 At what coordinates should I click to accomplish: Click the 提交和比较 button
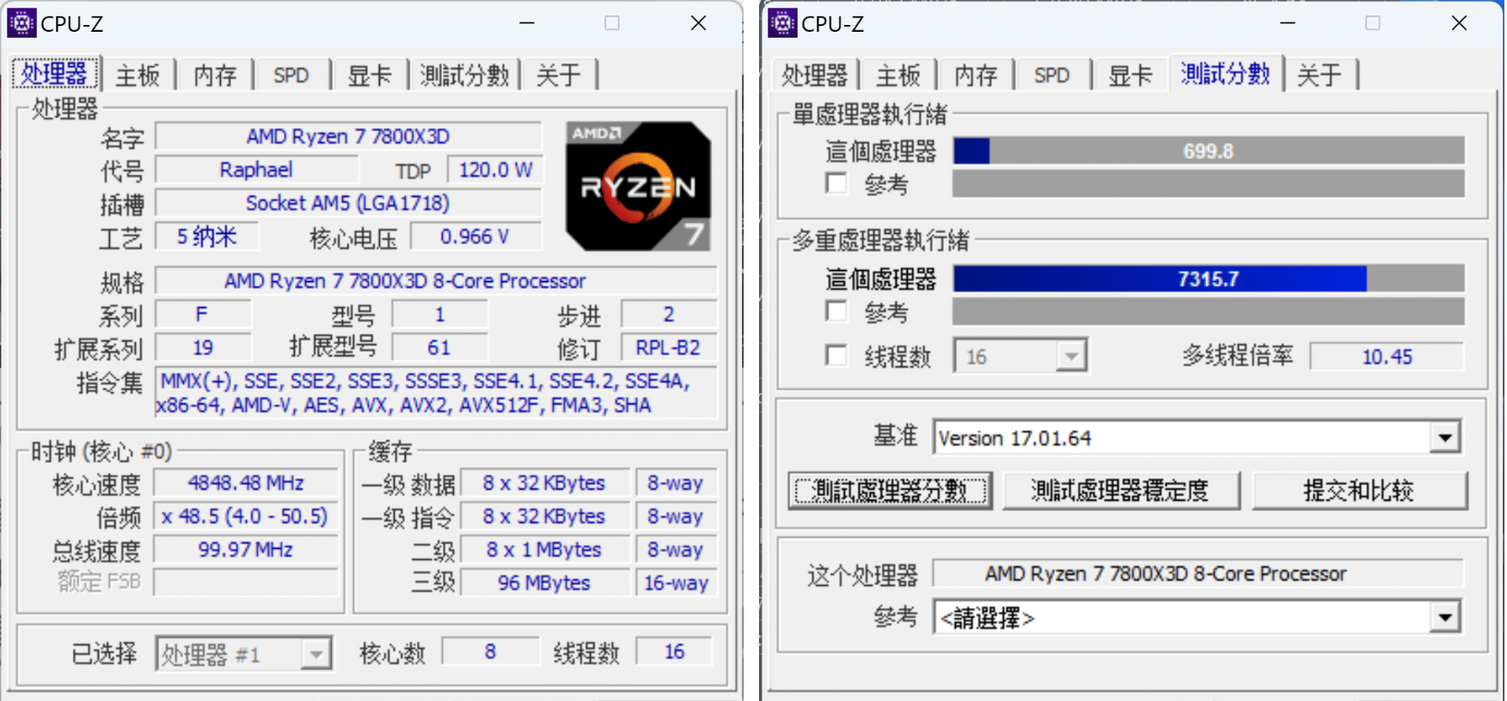click(x=1359, y=490)
